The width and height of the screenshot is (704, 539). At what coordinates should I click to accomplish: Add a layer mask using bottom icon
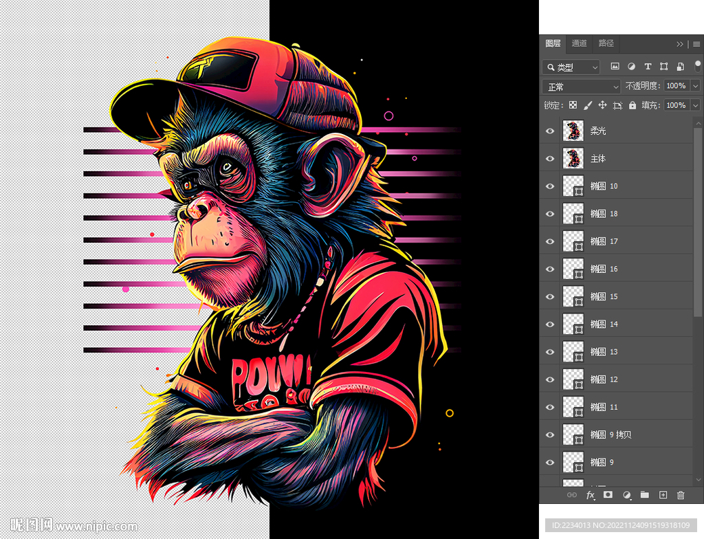coord(608,495)
